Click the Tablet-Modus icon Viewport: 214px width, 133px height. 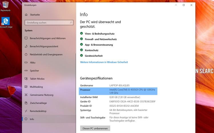click(26, 79)
